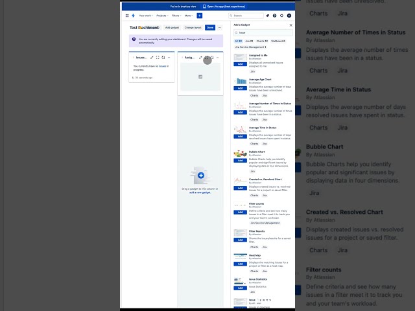Viewport: 415px width, 311px height.
Task: Click the top Search field
Action: click(246, 16)
